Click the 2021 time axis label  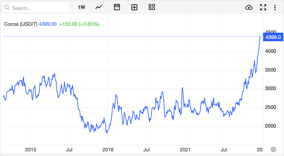click(x=185, y=150)
